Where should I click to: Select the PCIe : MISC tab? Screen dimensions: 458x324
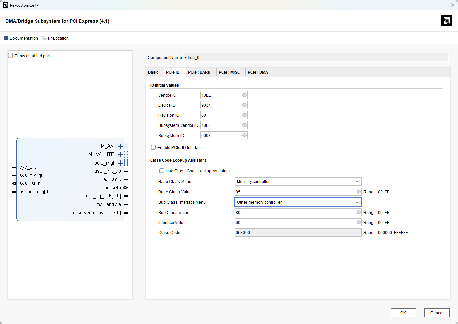tap(229, 72)
